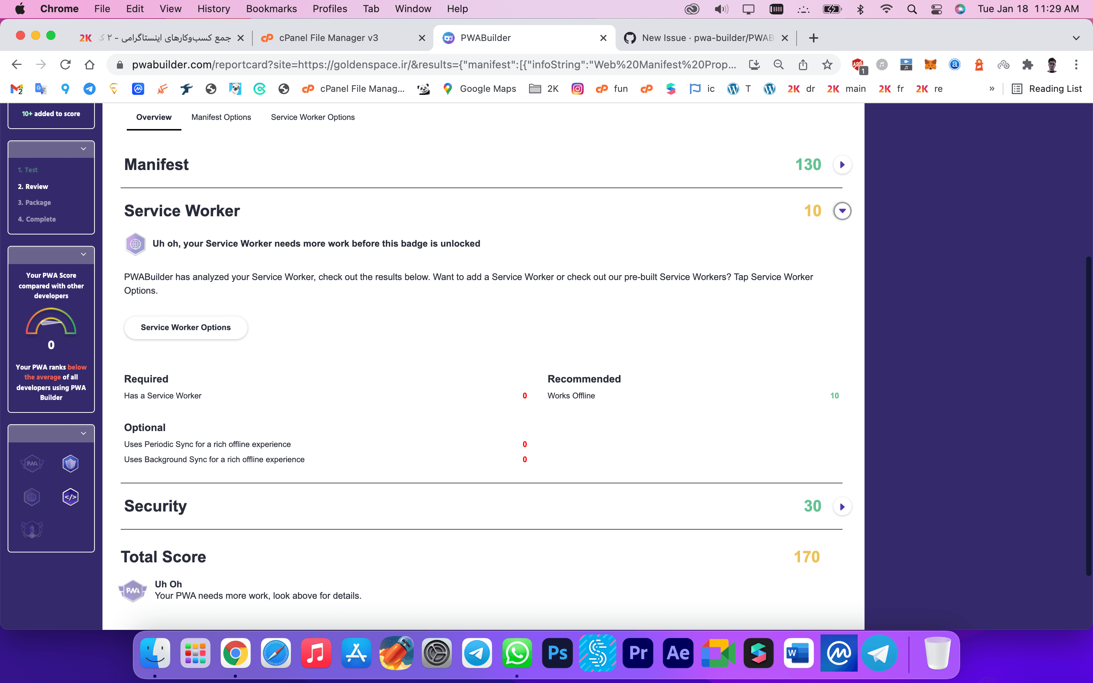
Task: Open the Google Maps bookmark
Action: pyautogui.click(x=479, y=88)
